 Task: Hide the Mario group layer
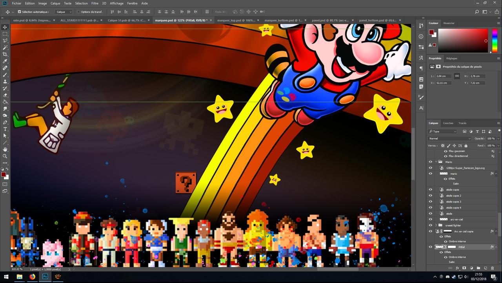[x=430, y=161]
